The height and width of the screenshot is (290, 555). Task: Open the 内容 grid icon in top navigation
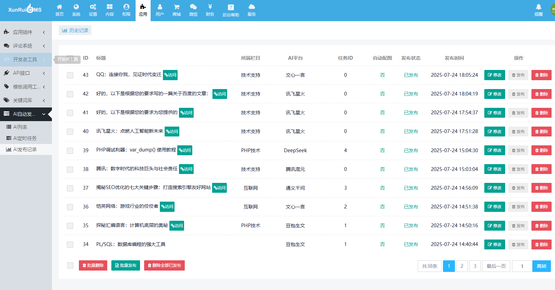click(x=110, y=10)
